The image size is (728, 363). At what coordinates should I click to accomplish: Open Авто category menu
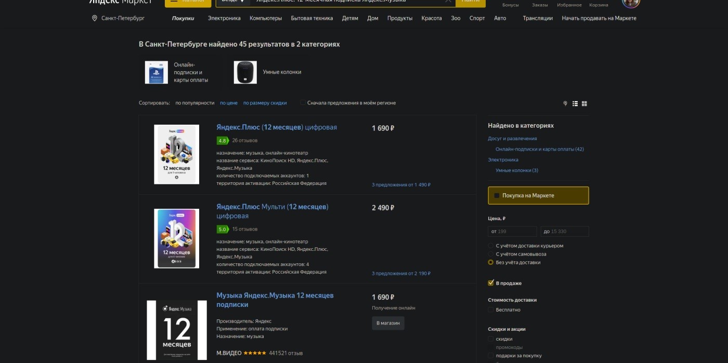(500, 18)
